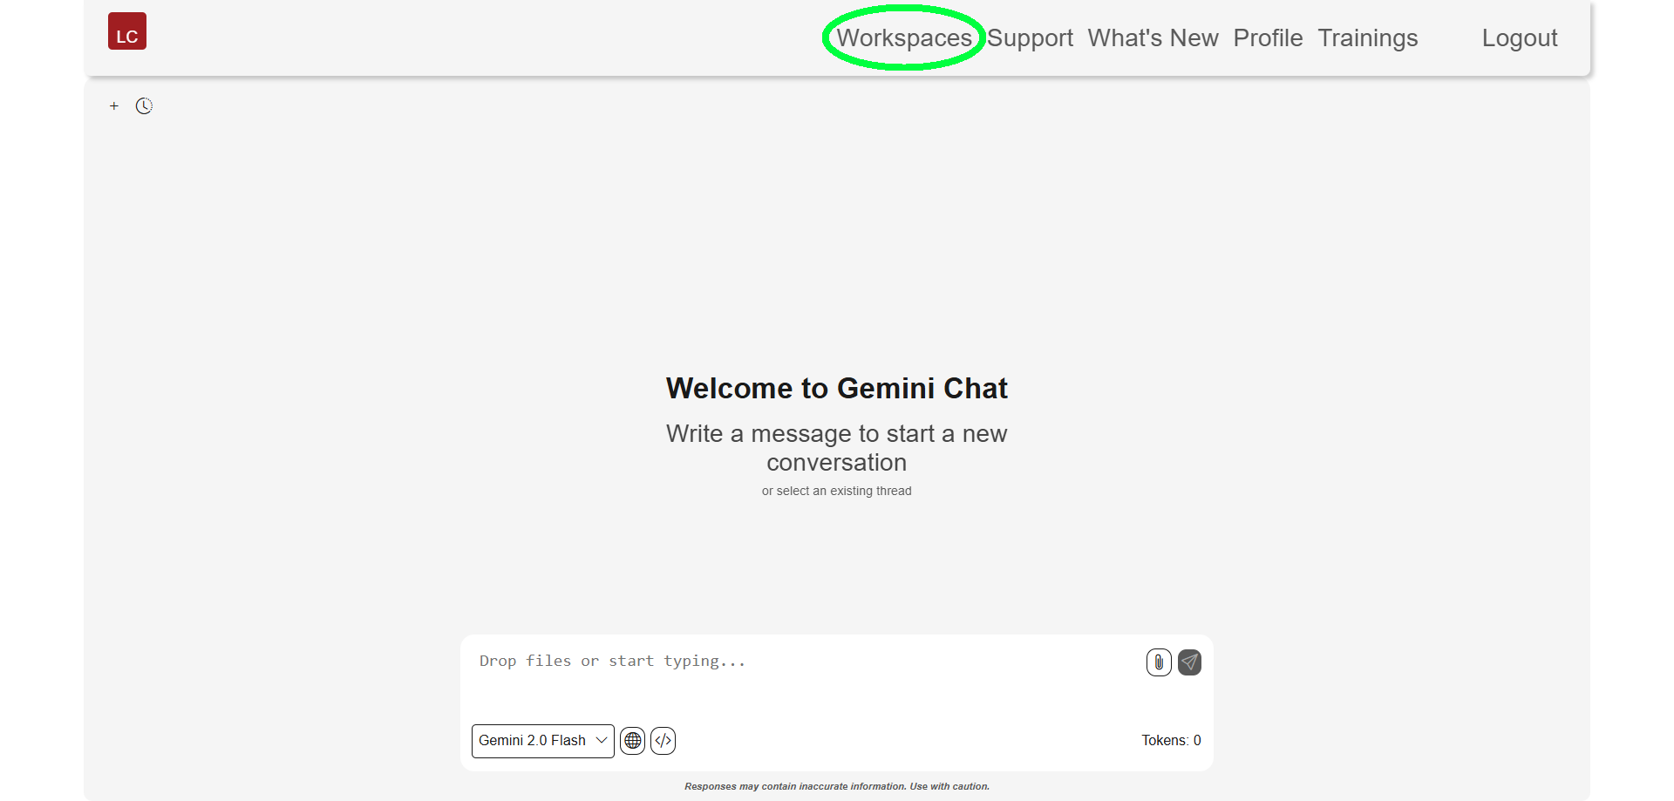1674x801 pixels.
Task: Click the "or select an existing thread" text
Action: 837,492
